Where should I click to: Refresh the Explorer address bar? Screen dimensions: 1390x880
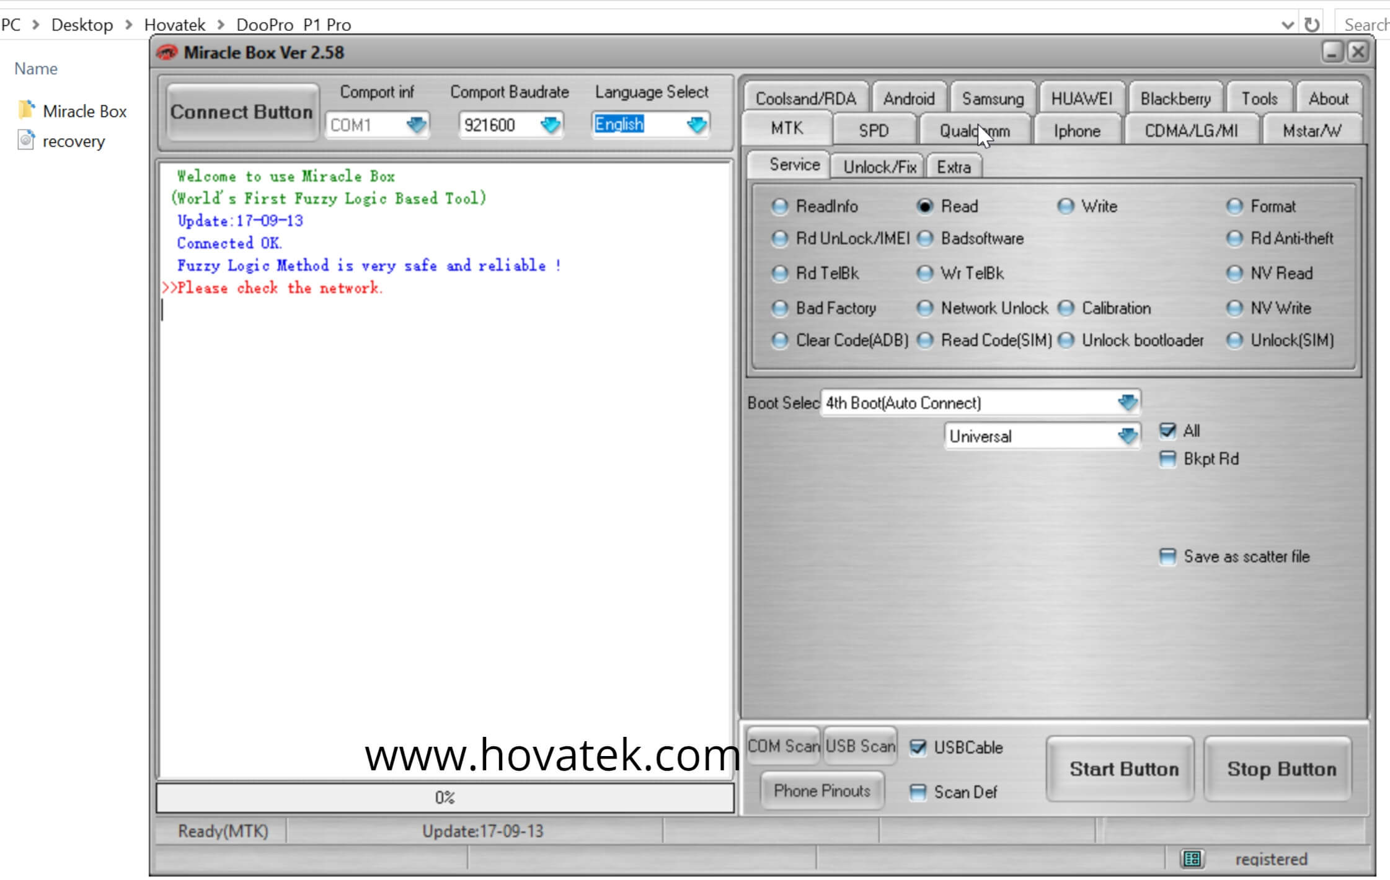pyautogui.click(x=1312, y=25)
